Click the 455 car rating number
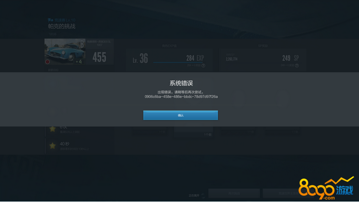The height and width of the screenshot is (202, 359). coord(99,57)
